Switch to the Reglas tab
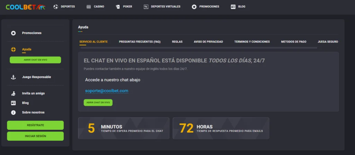 pyautogui.click(x=177, y=42)
